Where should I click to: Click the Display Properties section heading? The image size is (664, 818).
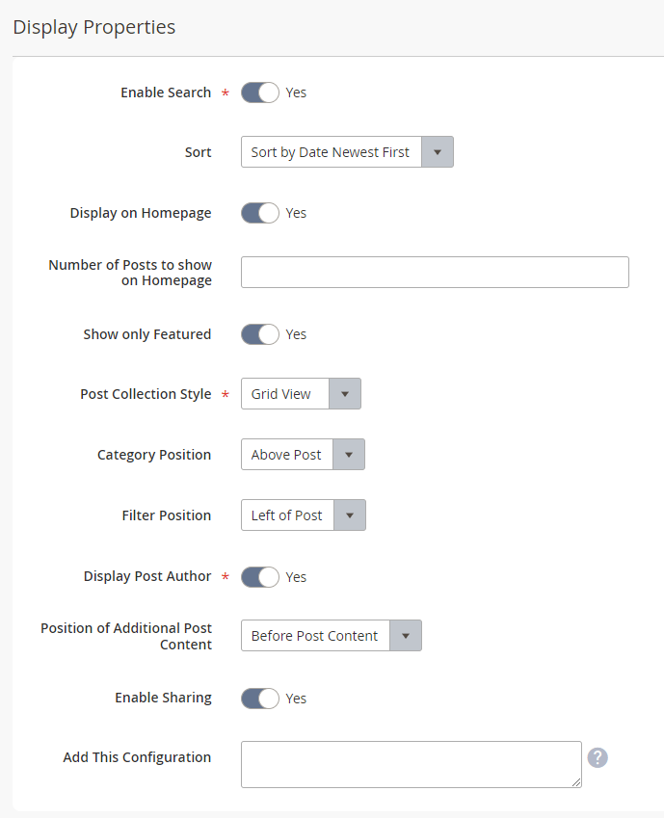coord(94,27)
